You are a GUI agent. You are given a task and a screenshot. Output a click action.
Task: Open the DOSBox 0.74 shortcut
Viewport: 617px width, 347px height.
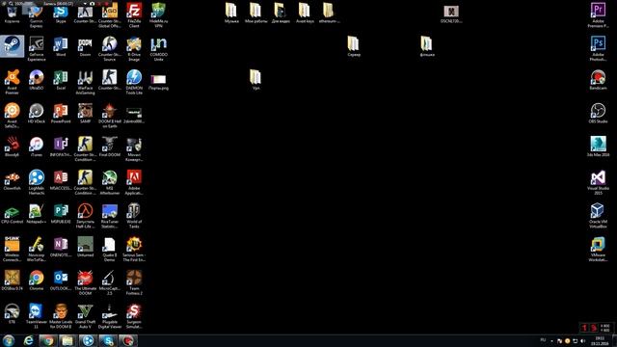click(x=12, y=280)
